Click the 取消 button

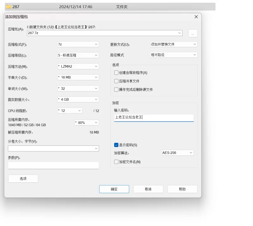(148, 189)
